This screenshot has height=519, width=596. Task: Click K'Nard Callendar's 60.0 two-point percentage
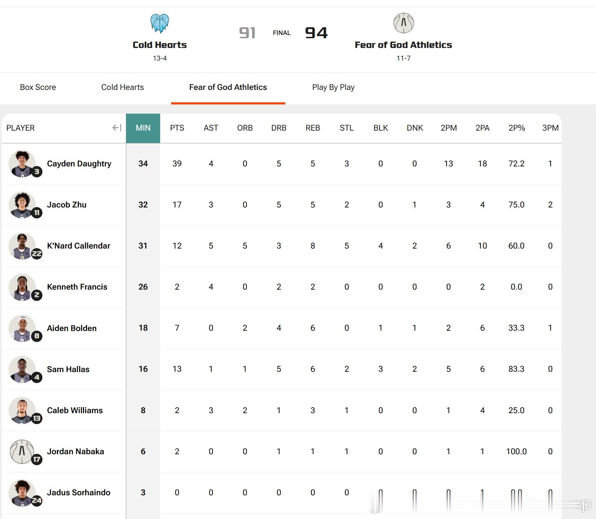pos(516,246)
